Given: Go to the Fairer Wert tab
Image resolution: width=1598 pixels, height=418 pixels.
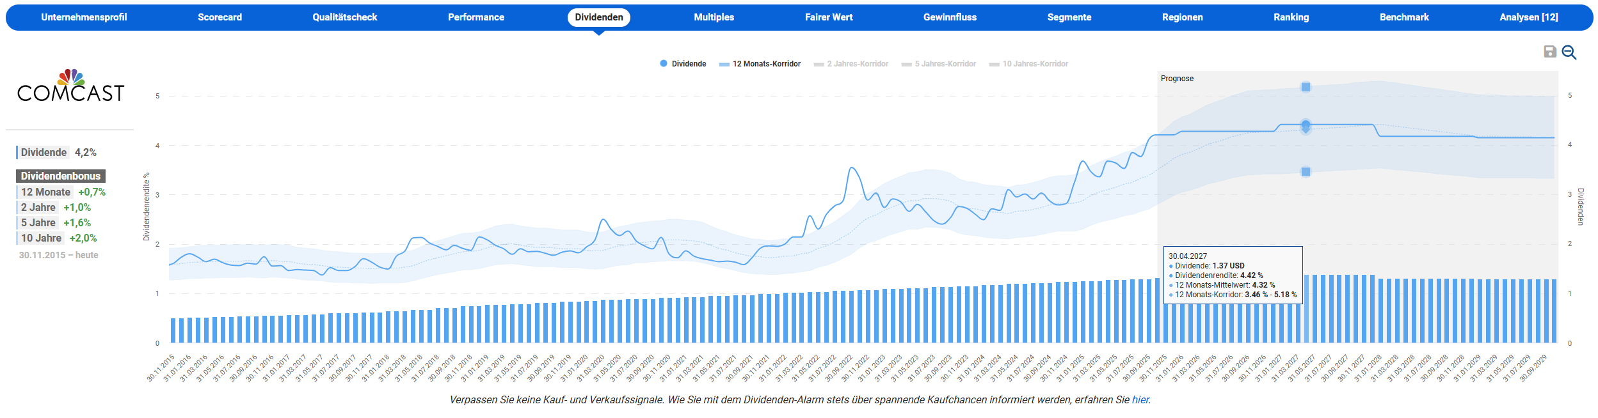Looking at the screenshot, I should pos(828,17).
